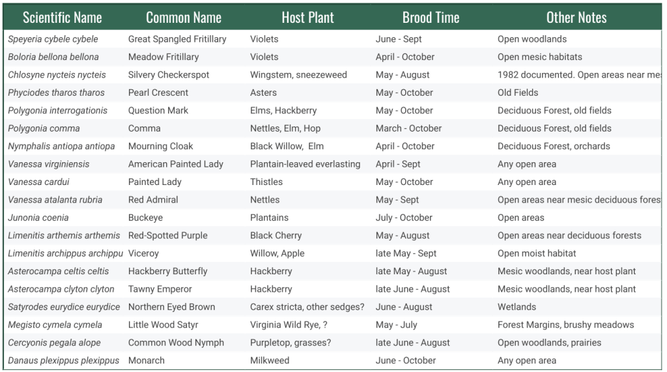
Task: Select the Host Plant column header
Action: [307, 18]
